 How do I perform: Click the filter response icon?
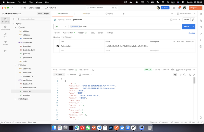tap(181, 75)
